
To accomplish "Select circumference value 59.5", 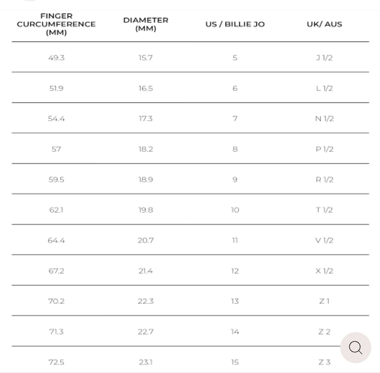I will (56, 179).
